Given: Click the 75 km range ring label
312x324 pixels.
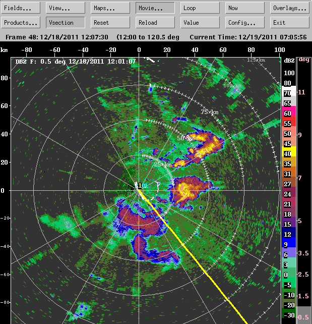Looking at the screenshot, I should click(210, 112).
